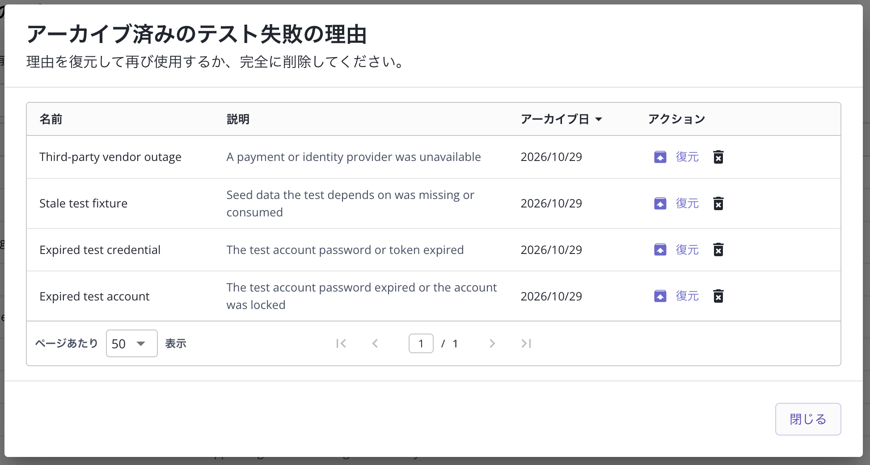870x465 pixels.
Task: Click the page number input field
Action: click(421, 343)
